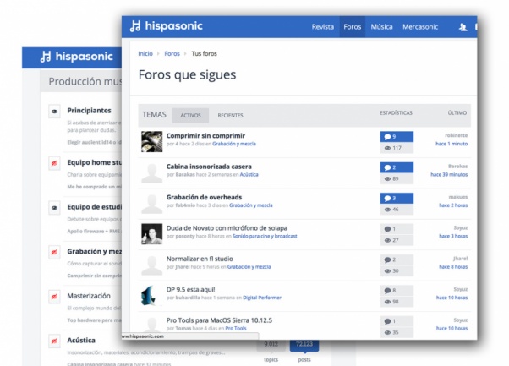Open Grabación y mezcla forum link under Comprimir
This screenshot has height=366, width=509.
click(234, 144)
